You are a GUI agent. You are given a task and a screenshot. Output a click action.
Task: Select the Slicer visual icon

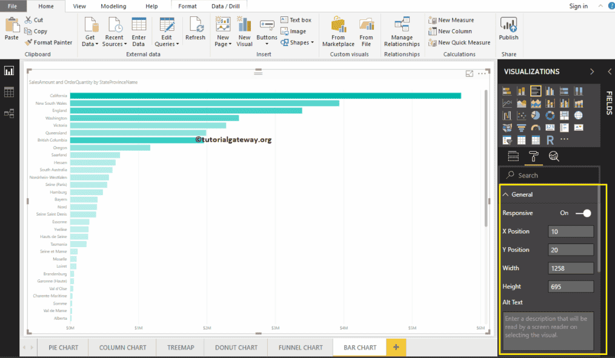coord(507,139)
